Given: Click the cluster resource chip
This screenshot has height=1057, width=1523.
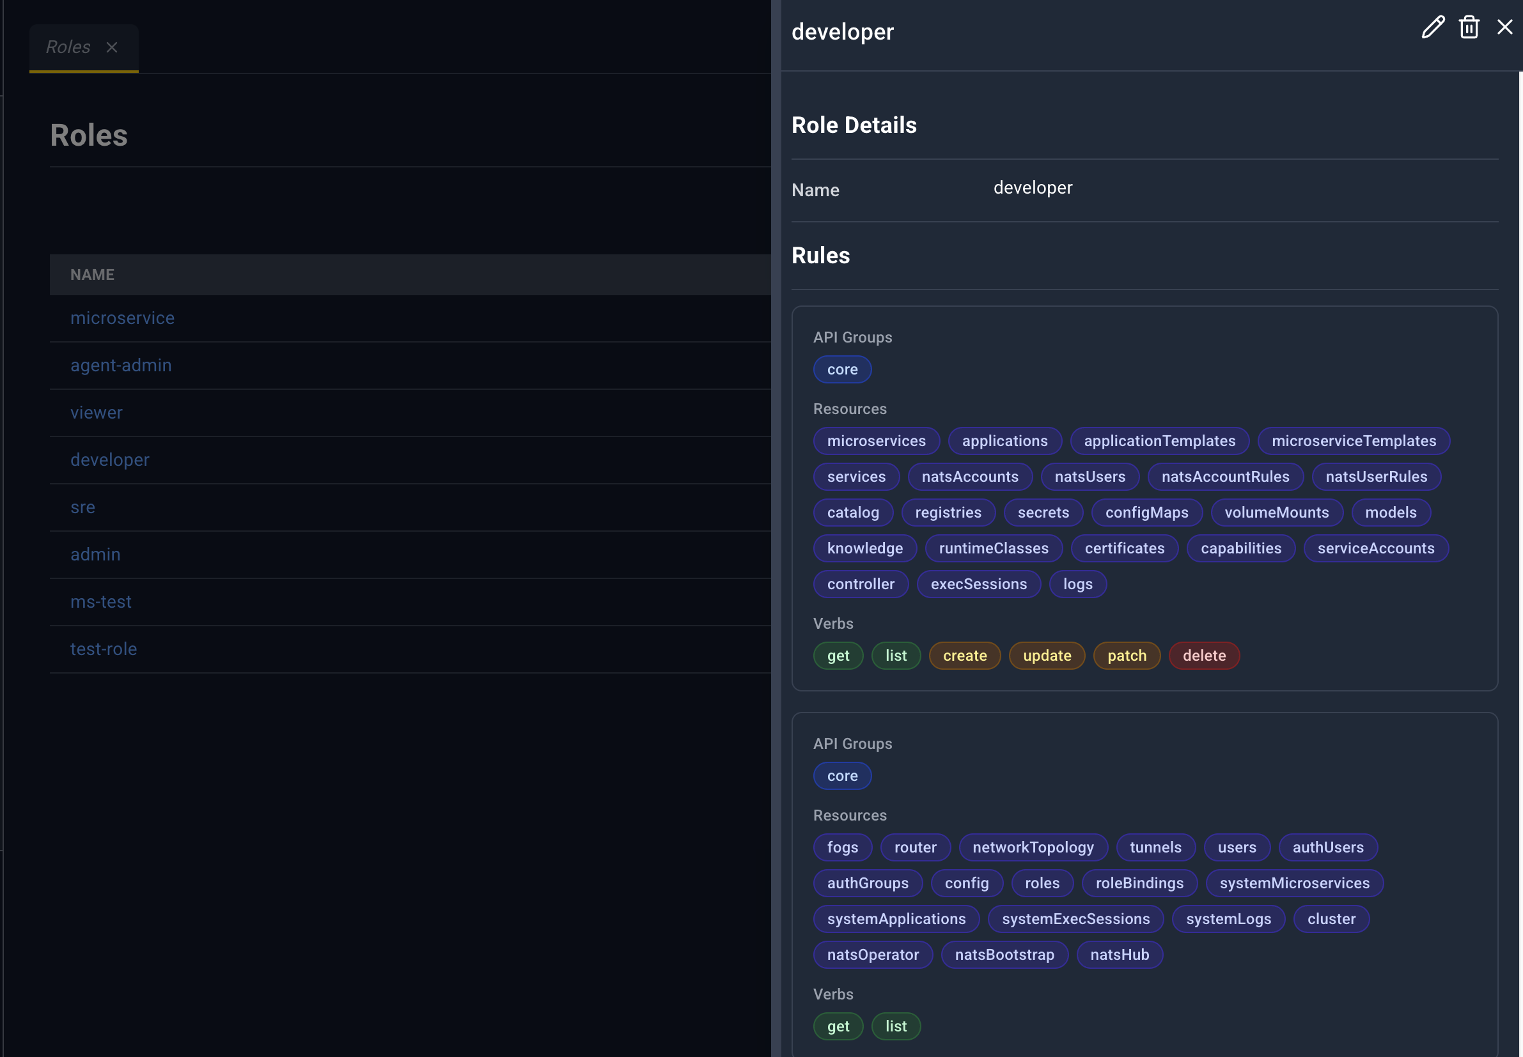Looking at the screenshot, I should tap(1331, 918).
